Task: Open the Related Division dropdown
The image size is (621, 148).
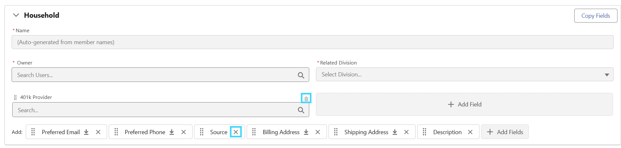Action: [465, 74]
